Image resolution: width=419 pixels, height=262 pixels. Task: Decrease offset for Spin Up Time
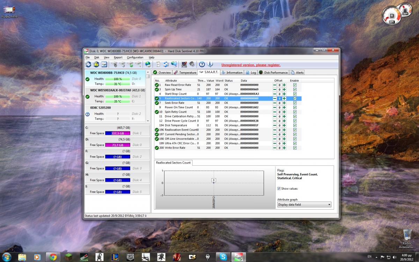[x=275, y=89]
